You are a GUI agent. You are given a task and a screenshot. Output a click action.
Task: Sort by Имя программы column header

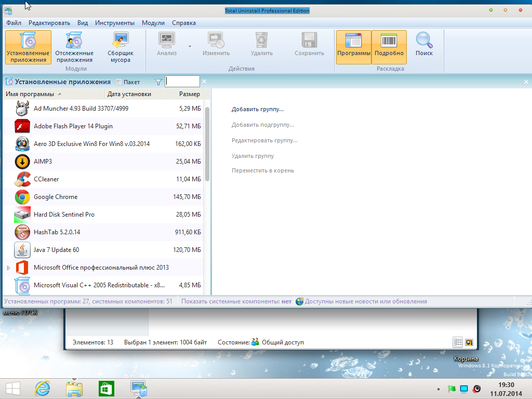click(x=54, y=94)
